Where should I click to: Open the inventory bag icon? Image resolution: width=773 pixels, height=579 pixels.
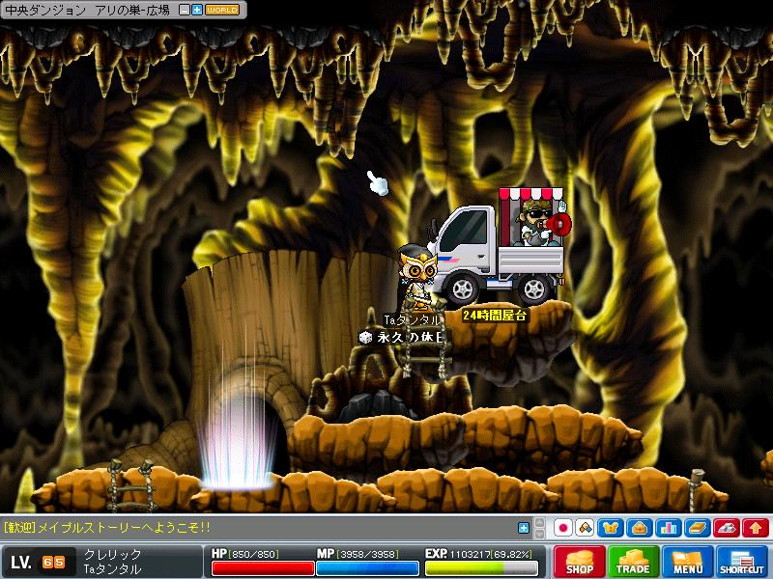coord(640,528)
